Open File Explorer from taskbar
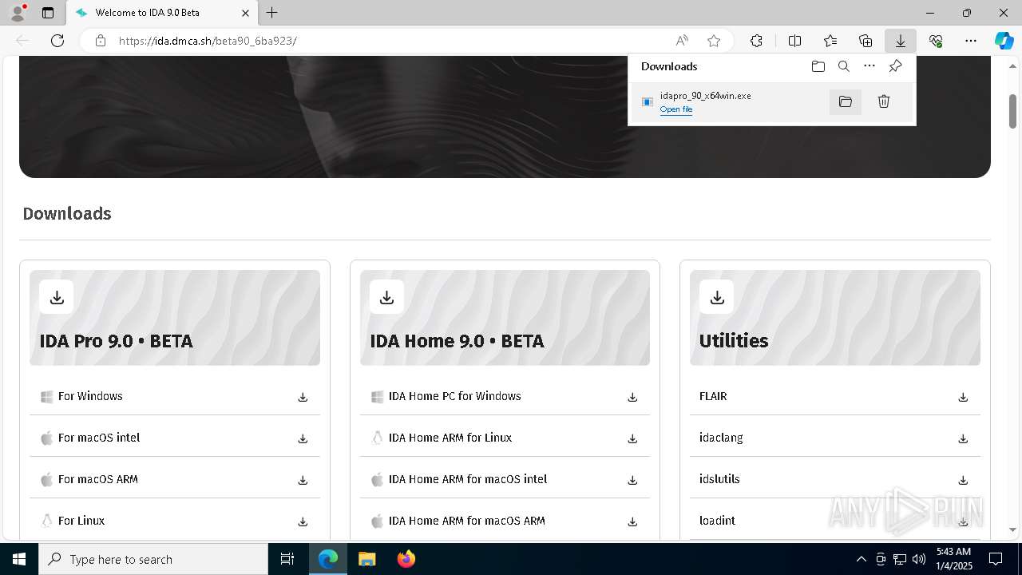 pos(366,559)
